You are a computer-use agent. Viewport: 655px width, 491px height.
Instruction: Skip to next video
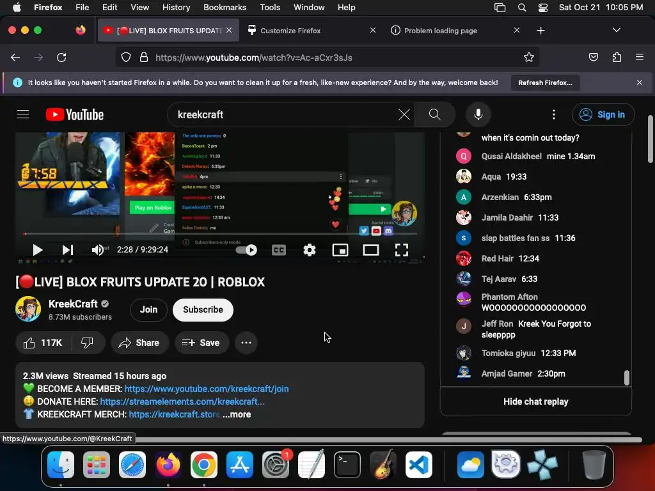pos(67,250)
